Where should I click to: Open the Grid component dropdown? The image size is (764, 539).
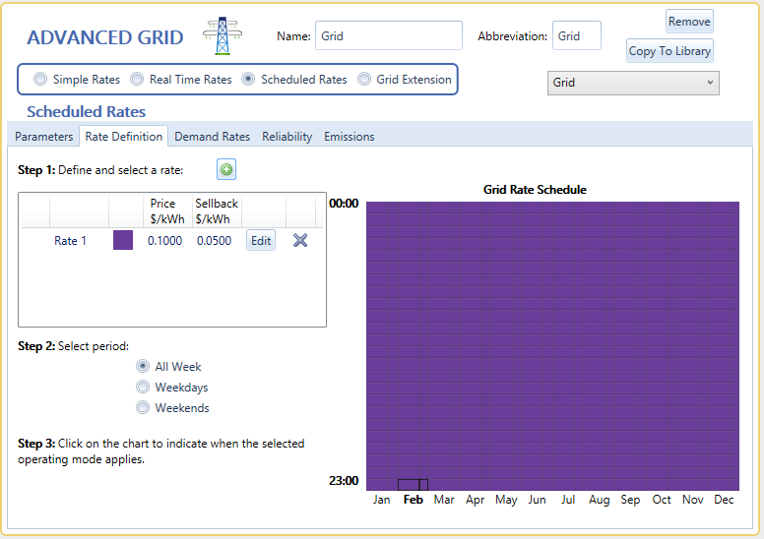tap(633, 83)
